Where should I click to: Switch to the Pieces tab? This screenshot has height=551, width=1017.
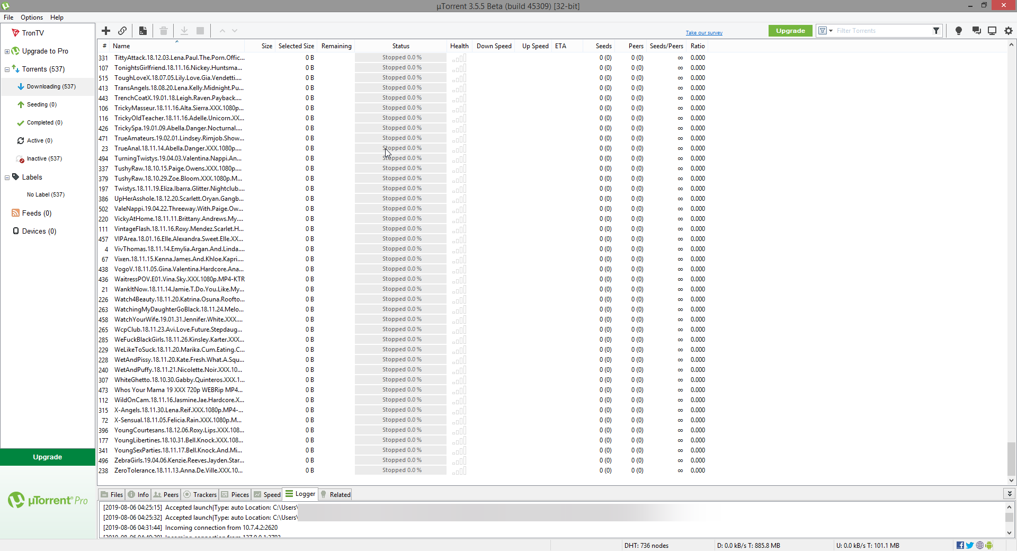tap(235, 494)
